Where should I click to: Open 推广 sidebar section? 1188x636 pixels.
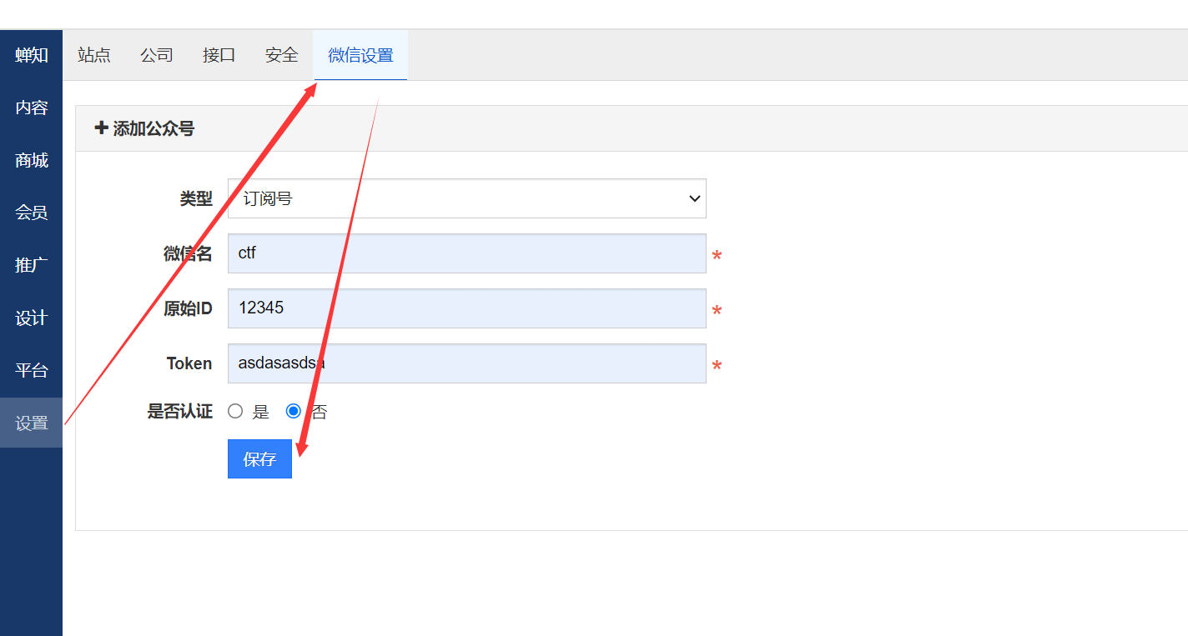tap(32, 265)
